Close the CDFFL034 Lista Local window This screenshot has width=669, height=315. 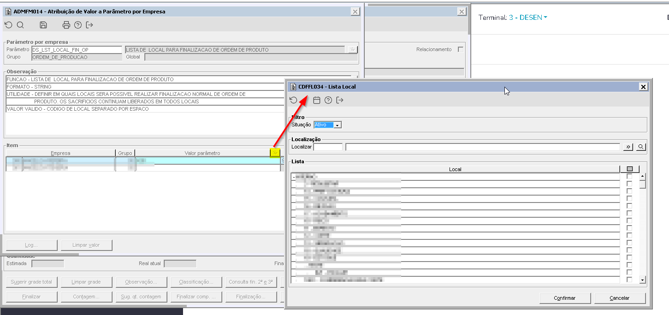point(643,87)
